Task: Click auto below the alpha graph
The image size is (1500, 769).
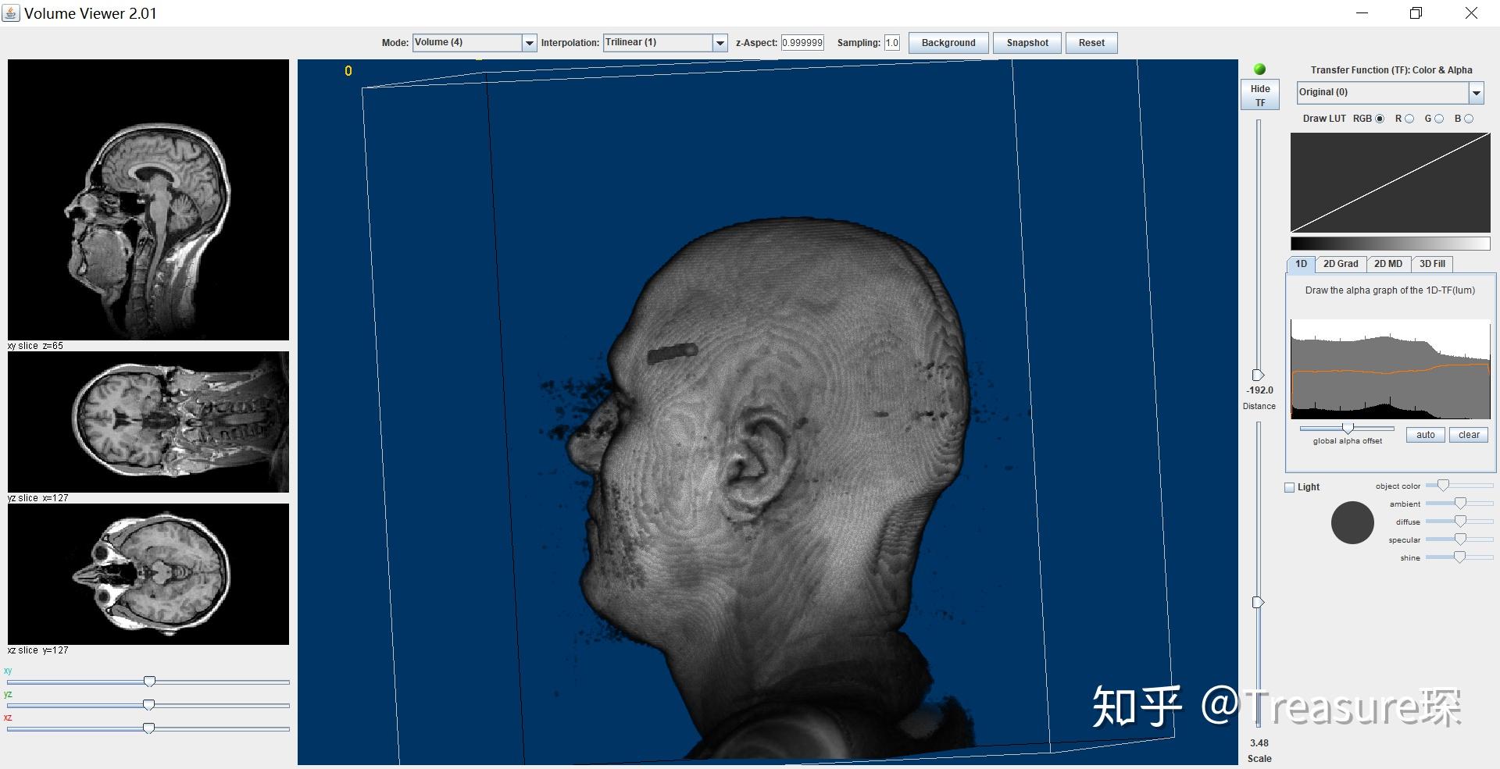Action: pyautogui.click(x=1424, y=434)
